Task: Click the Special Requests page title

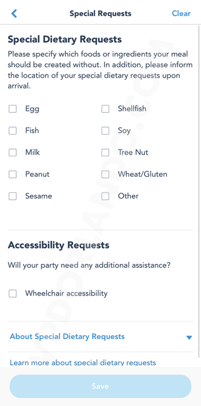Action: pyautogui.click(x=100, y=14)
